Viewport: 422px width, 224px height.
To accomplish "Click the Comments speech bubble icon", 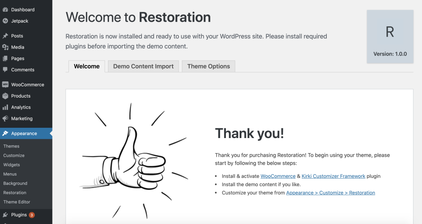I will point(5,69).
